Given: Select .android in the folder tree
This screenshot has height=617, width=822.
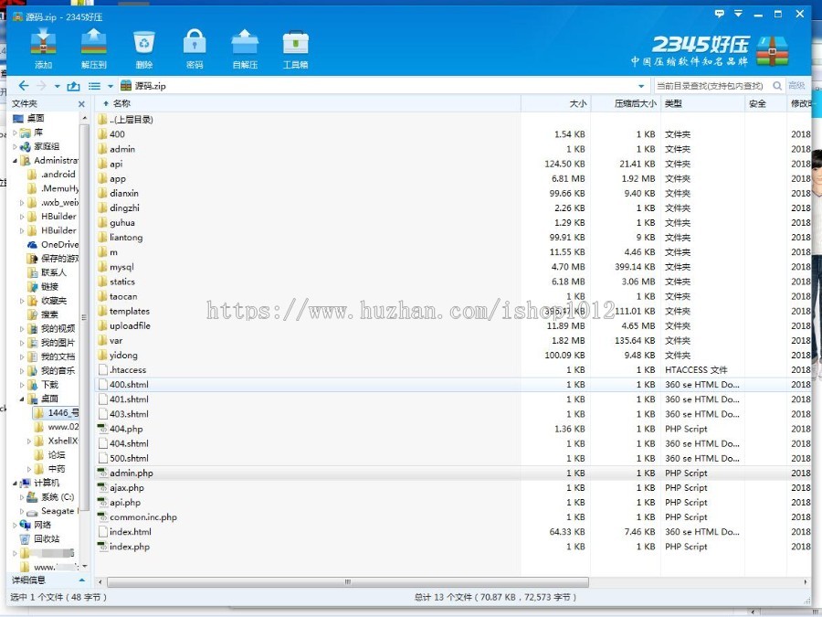Looking at the screenshot, I should click(x=52, y=175).
